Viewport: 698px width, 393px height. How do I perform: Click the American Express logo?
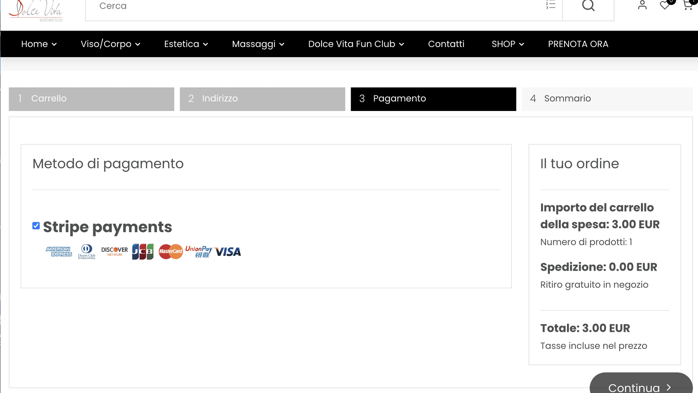[59, 251]
